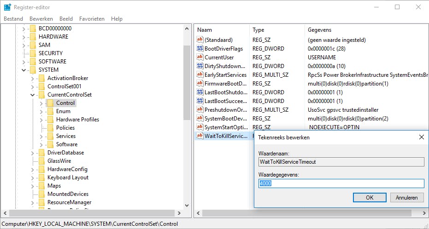Open the Bestand menu
The image size is (429, 229).
click(13, 19)
